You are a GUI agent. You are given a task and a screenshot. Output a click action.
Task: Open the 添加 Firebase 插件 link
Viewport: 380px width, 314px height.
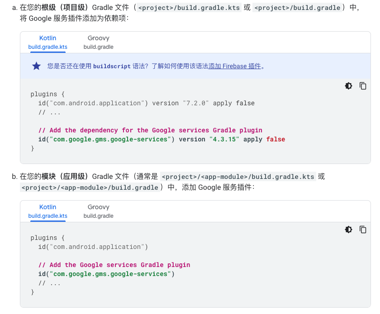[235, 66]
